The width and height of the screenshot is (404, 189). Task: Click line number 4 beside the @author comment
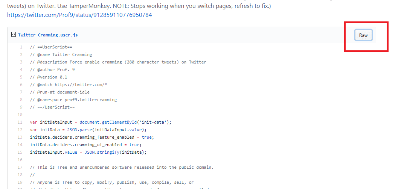pyautogui.click(x=21, y=70)
